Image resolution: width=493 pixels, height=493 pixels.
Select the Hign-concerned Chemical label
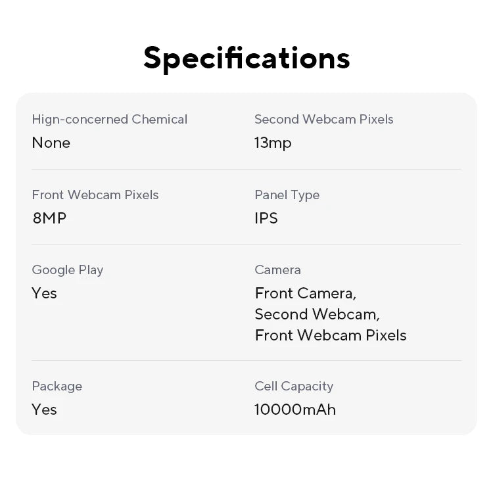coord(110,120)
